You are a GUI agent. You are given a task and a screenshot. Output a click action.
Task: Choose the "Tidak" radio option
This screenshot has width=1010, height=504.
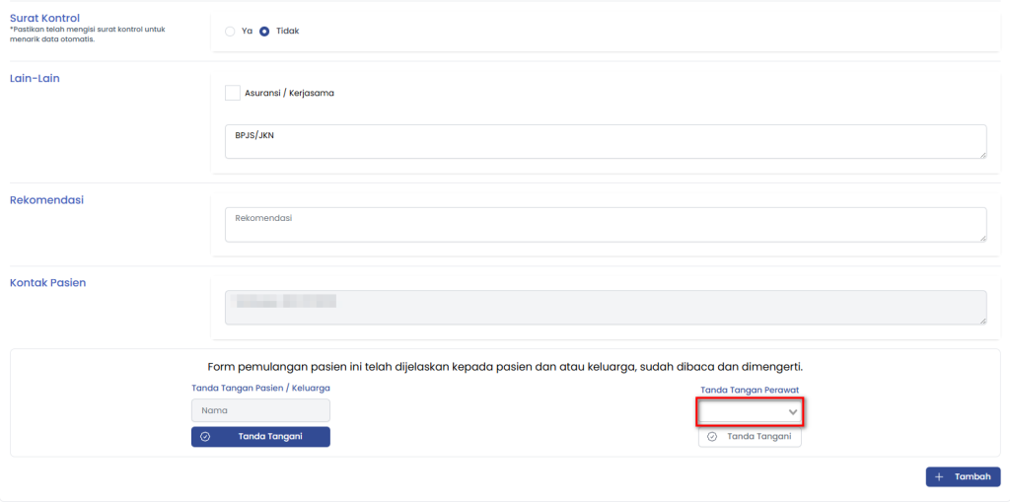coord(264,31)
